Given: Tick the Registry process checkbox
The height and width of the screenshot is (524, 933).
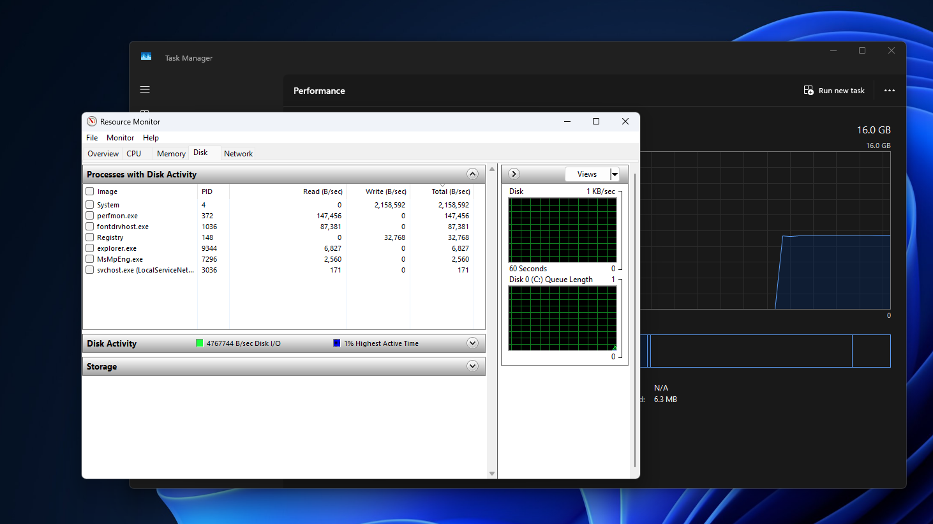Looking at the screenshot, I should pyautogui.click(x=90, y=237).
